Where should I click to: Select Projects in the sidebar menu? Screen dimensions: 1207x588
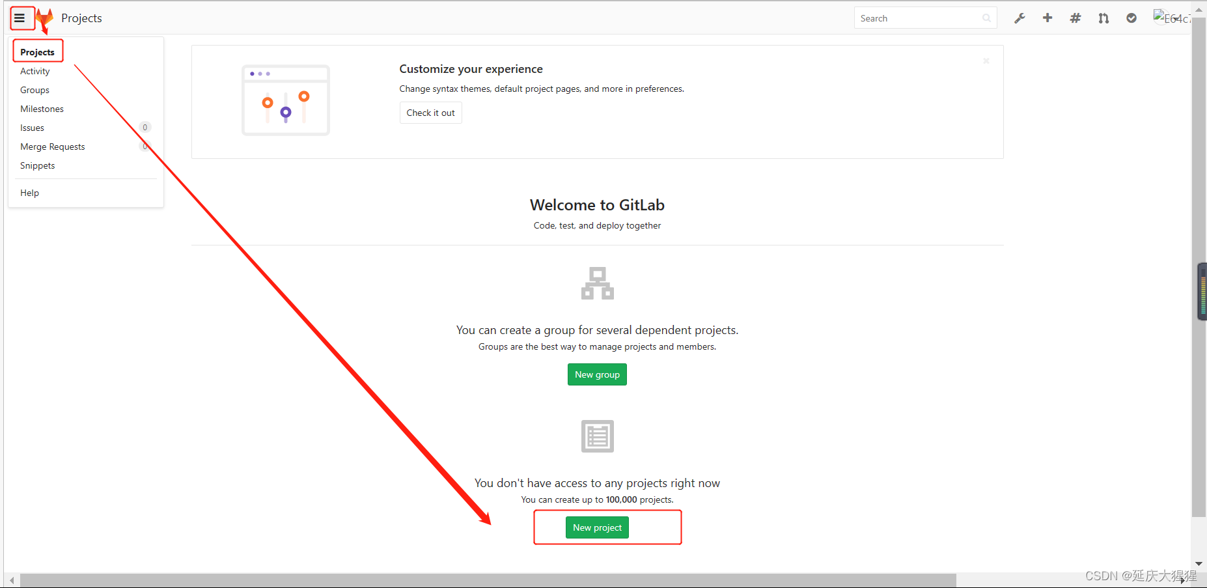[x=37, y=52]
